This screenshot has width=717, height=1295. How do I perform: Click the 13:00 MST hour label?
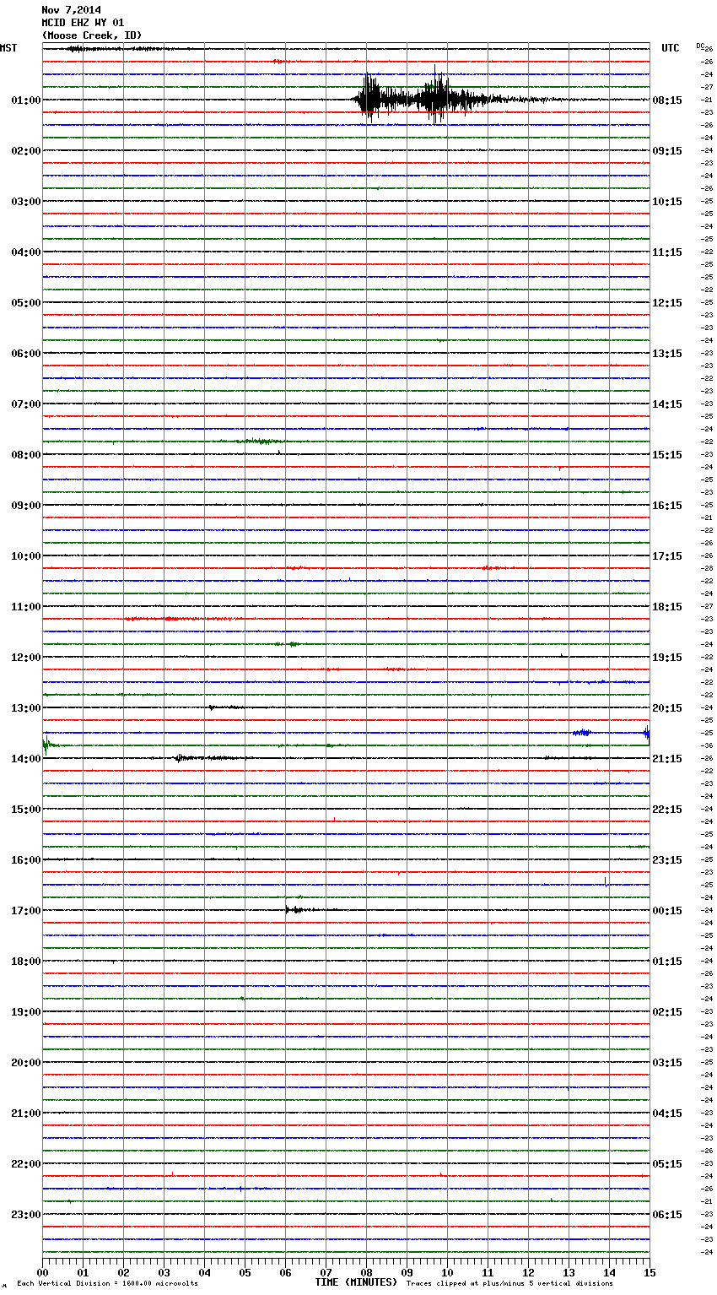pyautogui.click(x=26, y=708)
